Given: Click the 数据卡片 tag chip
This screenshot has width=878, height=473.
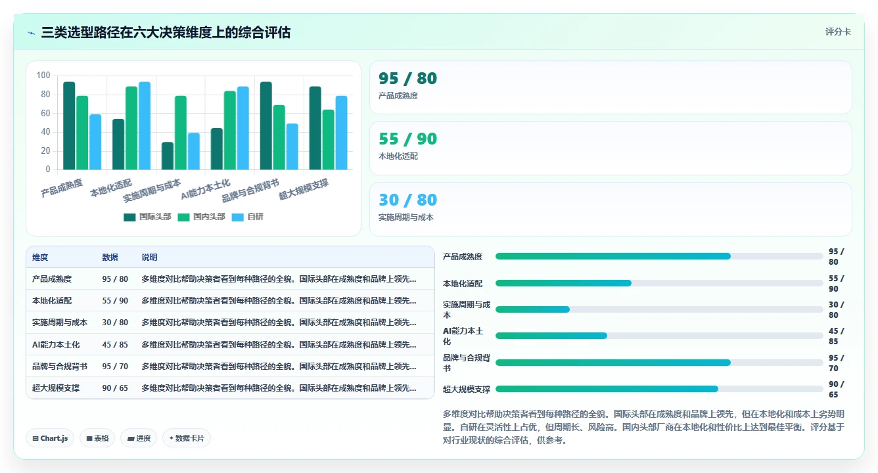Looking at the screenshot, I should tap(187, 438).
